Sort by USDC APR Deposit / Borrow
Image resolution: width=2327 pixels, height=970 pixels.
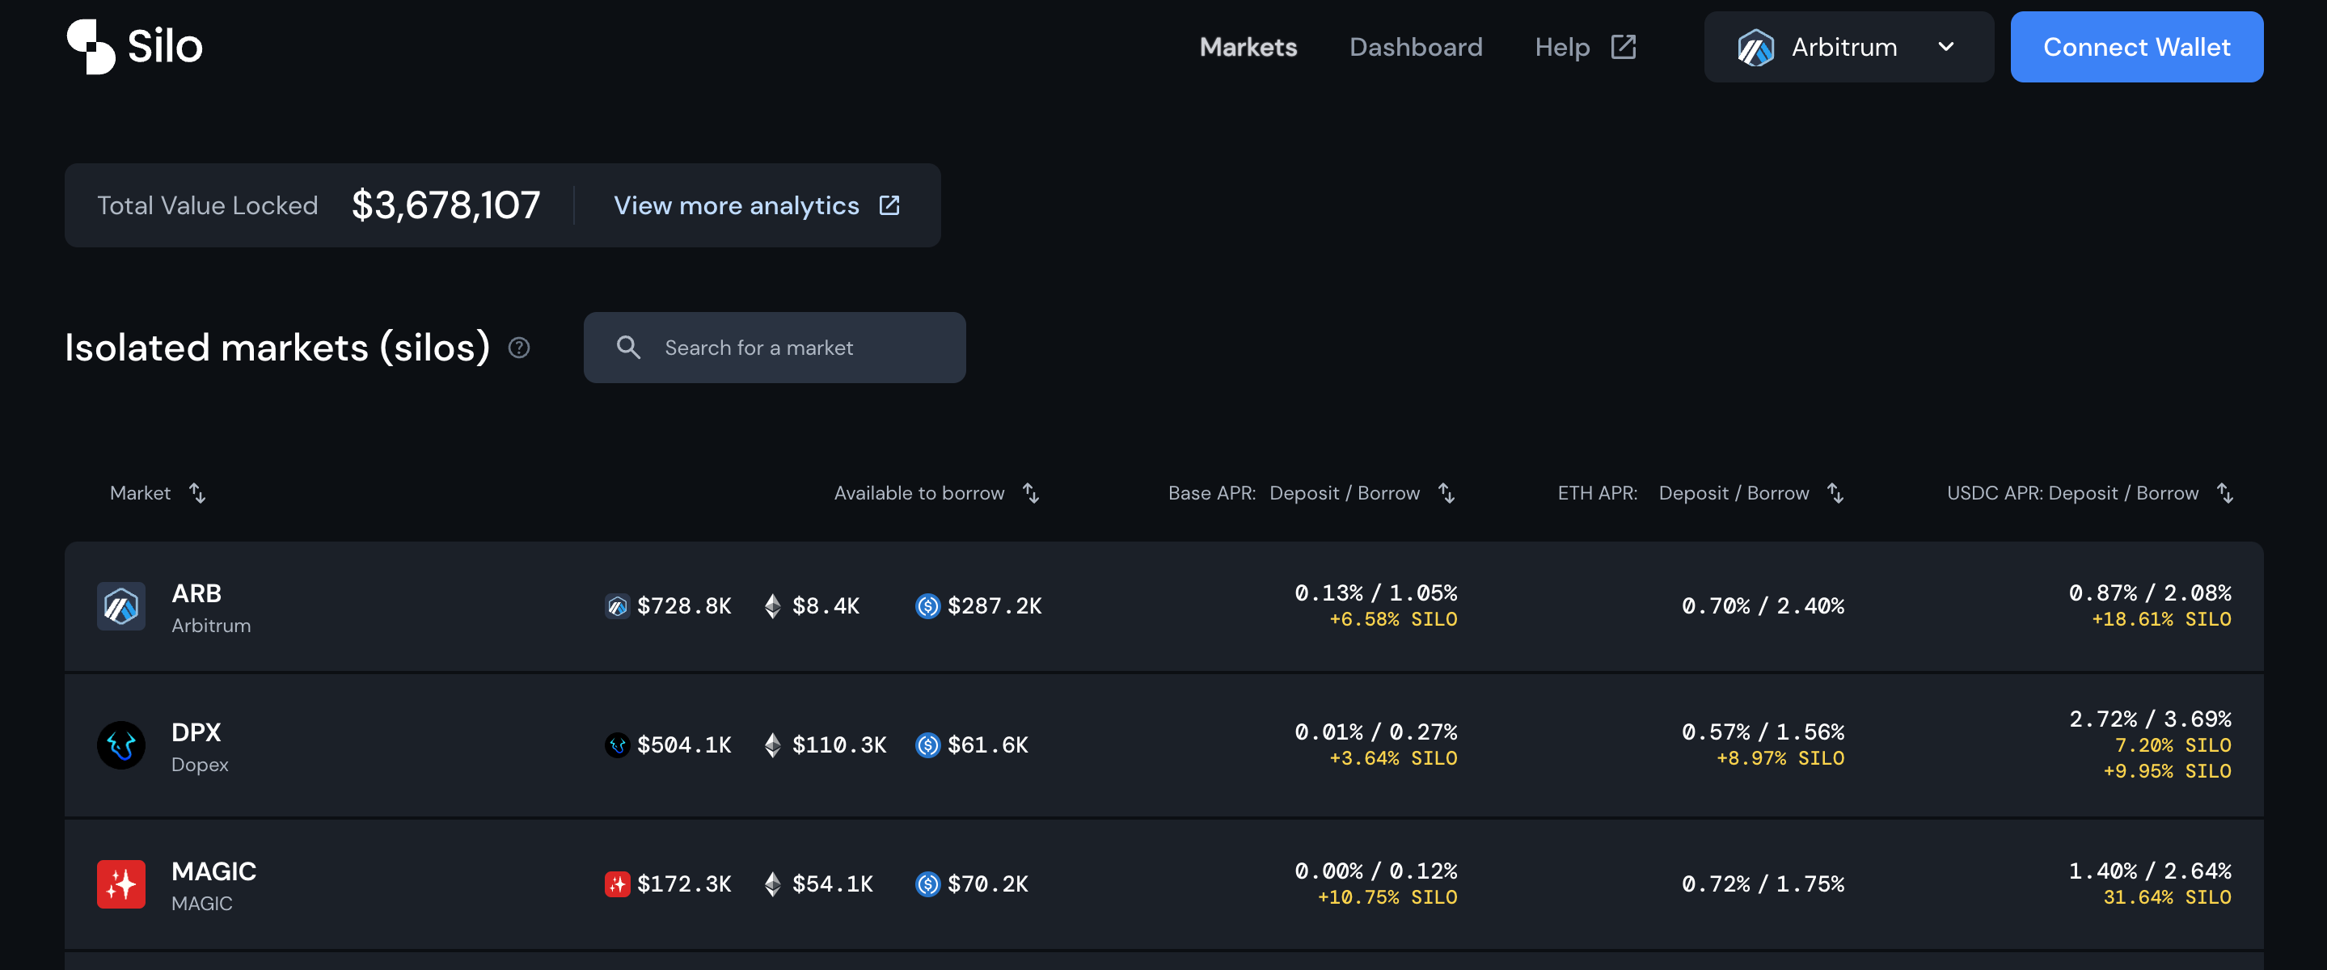pos(2224,493)
